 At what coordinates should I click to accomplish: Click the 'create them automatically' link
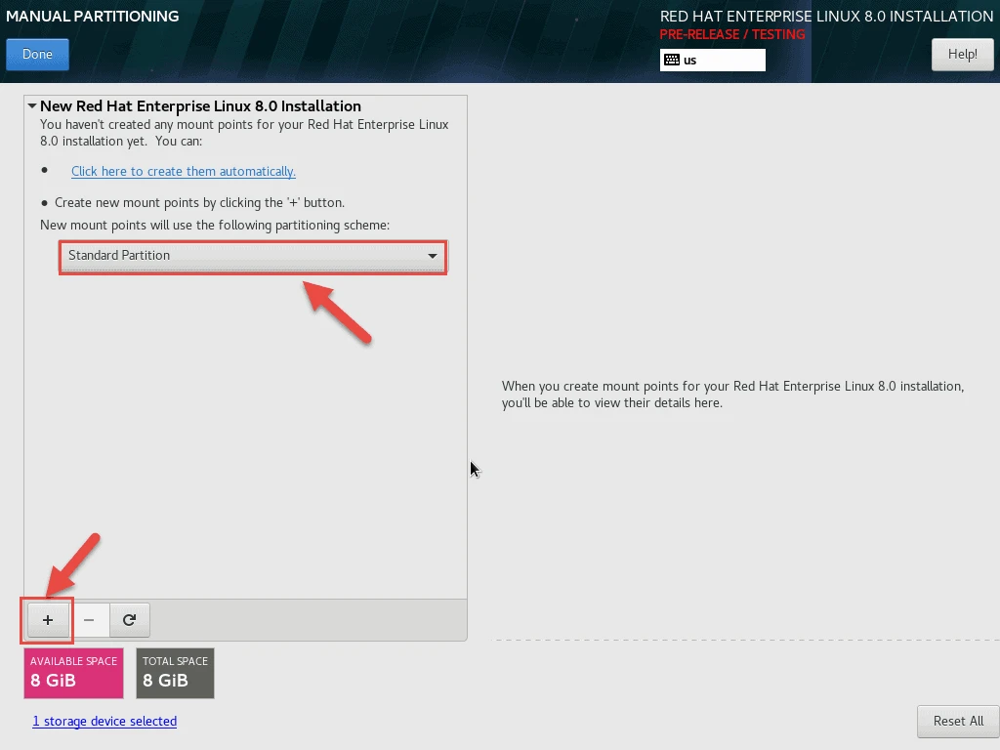tap(184, 171)
